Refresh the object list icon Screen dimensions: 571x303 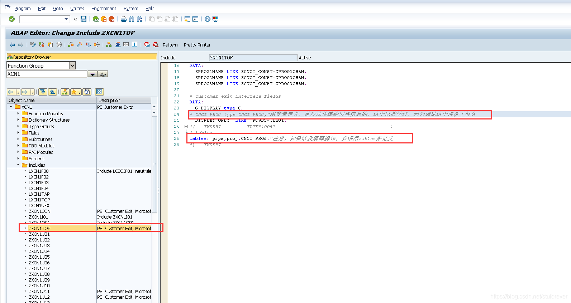pos(87,92)
